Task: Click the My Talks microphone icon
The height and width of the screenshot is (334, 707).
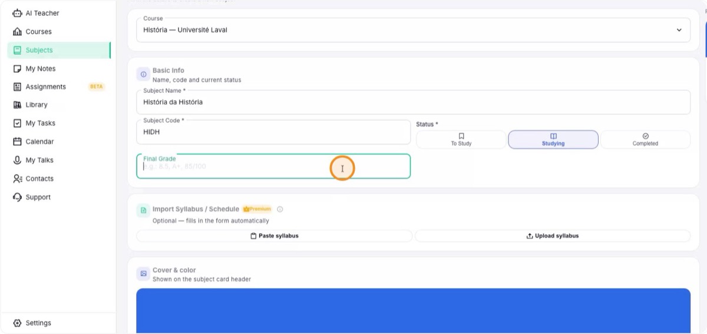Action: coord(17,160)
